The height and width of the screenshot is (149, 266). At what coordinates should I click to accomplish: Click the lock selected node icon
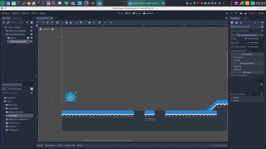click(89, 22)
